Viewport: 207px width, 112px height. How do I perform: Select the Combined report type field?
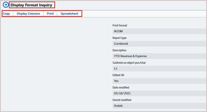click(x=159, y=44)
